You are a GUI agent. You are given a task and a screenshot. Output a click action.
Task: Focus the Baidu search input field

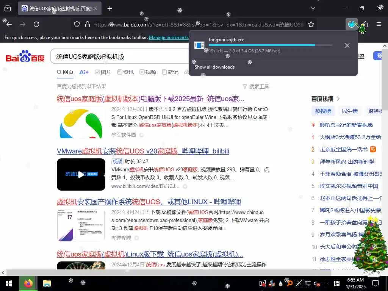(x=120, y=56)
